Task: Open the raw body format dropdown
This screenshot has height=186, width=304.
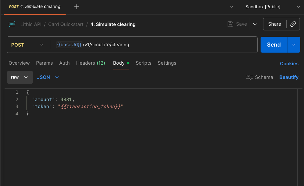Action: (x=20, y=77)
